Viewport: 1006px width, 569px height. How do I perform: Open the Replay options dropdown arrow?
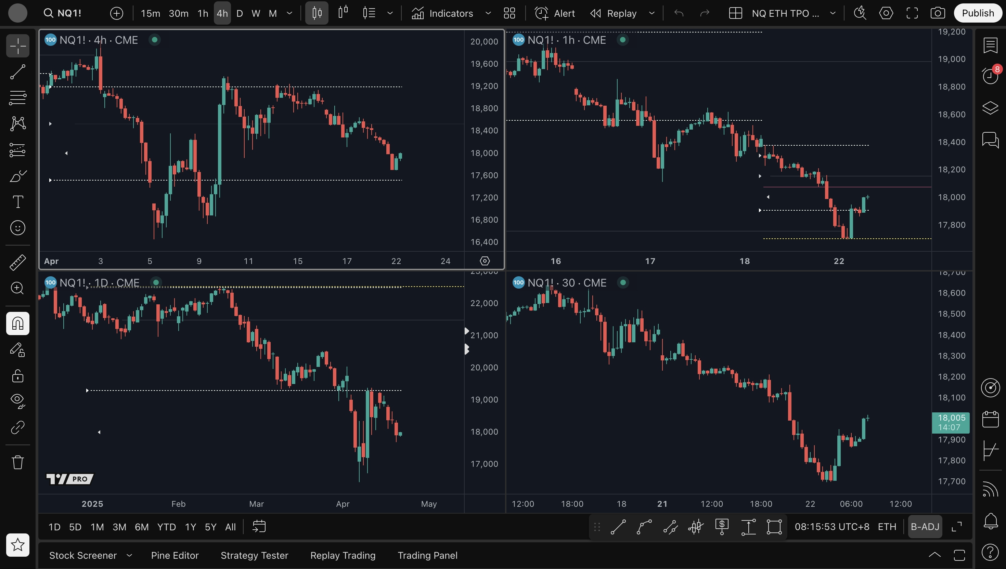[652, 13]
